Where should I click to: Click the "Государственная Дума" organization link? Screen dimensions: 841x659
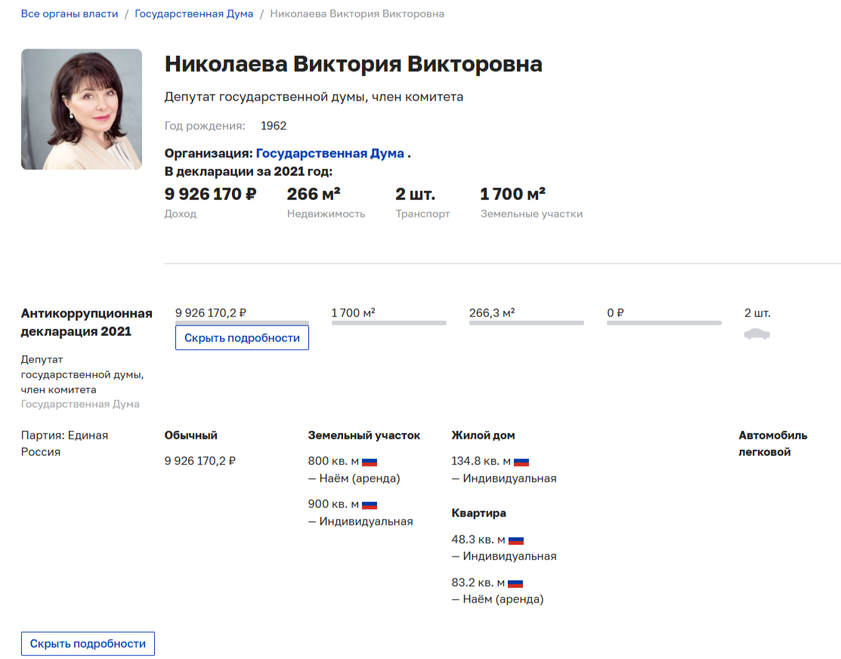330,153
